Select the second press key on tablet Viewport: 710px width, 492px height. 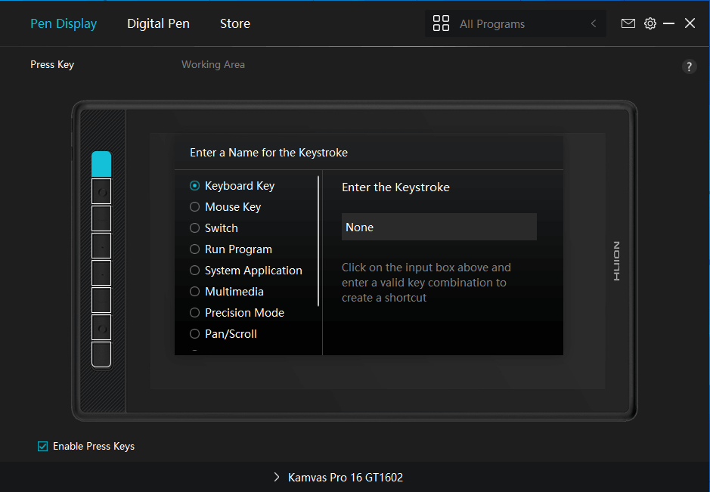point(101,191)
